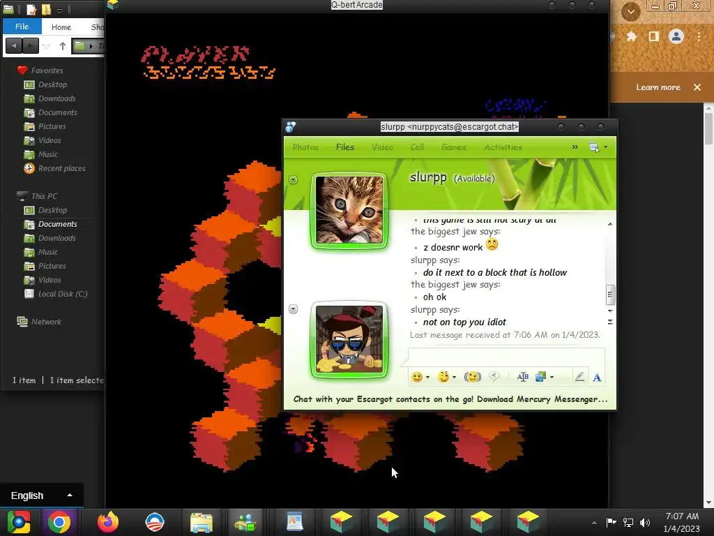Open the chat options menu icon
Screen dimensions: 714x536
[594, 147]
